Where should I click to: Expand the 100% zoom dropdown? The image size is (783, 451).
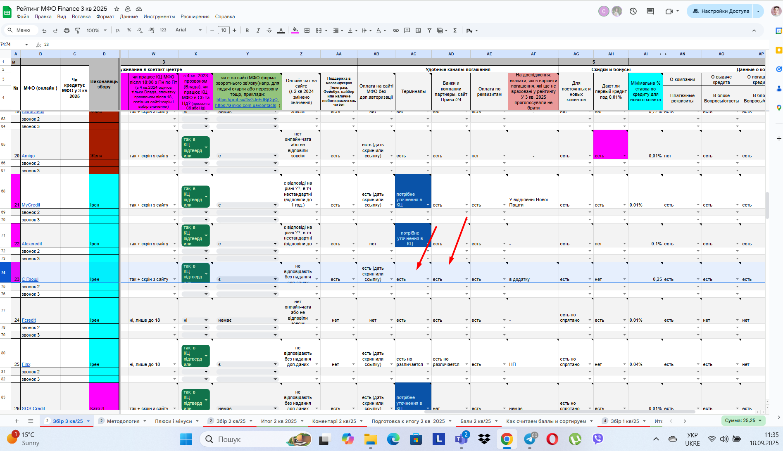click(96, 31)
